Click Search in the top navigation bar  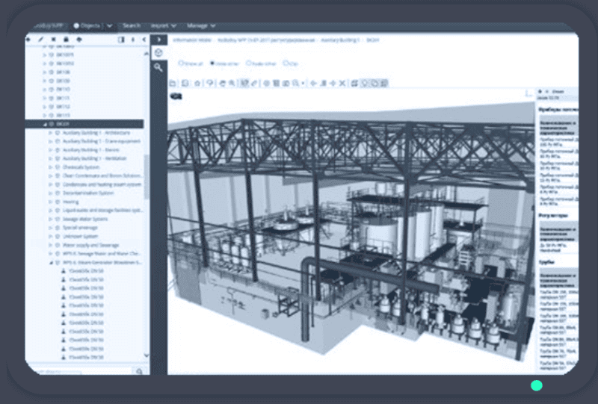[131, 25]
